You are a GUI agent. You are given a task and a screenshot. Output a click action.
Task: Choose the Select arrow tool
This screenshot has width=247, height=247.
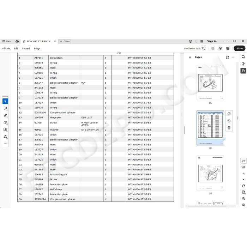click(x=5, y=101)
